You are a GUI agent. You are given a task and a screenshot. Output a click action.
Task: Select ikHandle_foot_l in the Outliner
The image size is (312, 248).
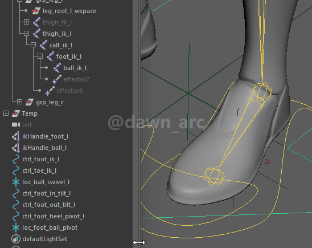tap(45, 136)
